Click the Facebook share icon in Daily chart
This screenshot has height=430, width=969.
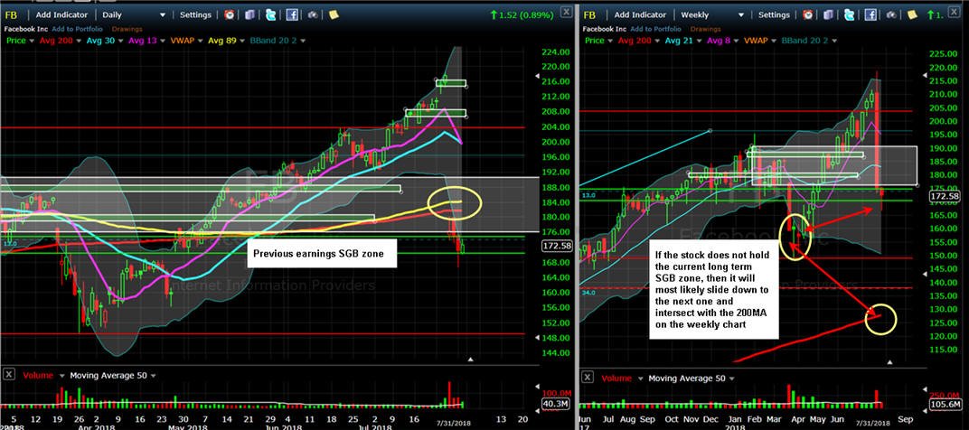click(x=292, y=14)
